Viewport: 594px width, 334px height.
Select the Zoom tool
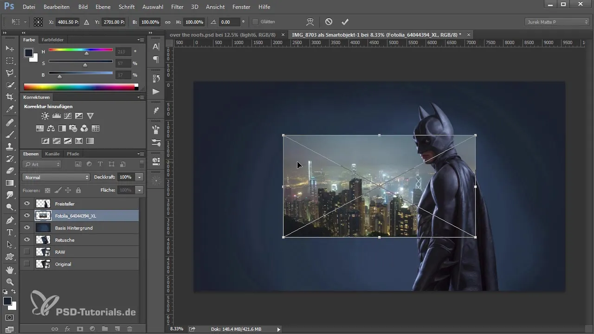(10, 282)
